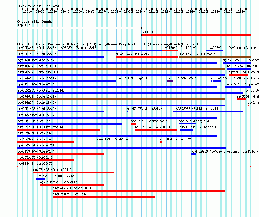
Task: Select the red bar under esv24192 (Conrad2009)
Action: [133, 124]
